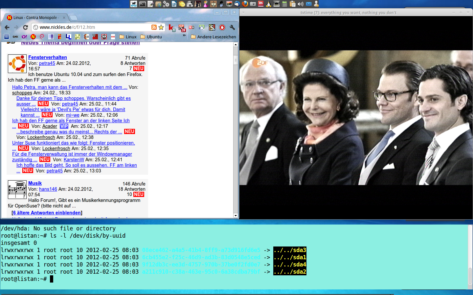Open the text editor launcher in panel
Screen dimensions: 473x295
(x=150, y=4)
